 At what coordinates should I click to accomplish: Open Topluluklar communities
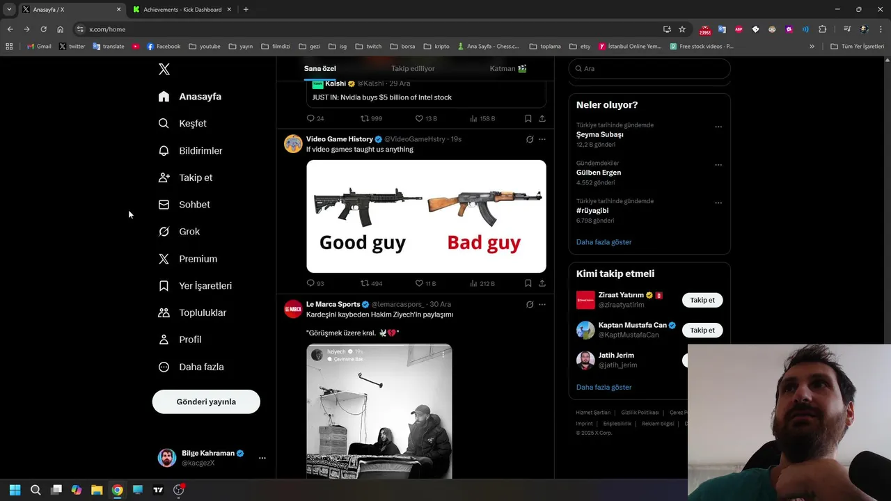(x=192, y=313)
